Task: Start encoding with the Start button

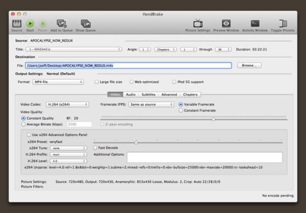Action: coord(30,23)
